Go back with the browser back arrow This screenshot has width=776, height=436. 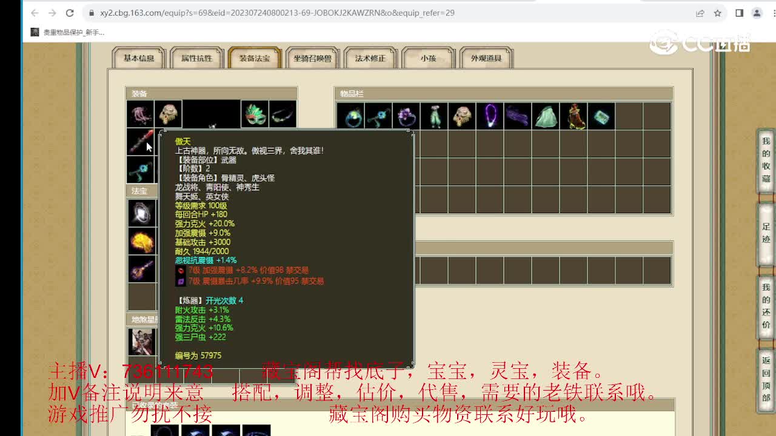(x=35, y=13)
